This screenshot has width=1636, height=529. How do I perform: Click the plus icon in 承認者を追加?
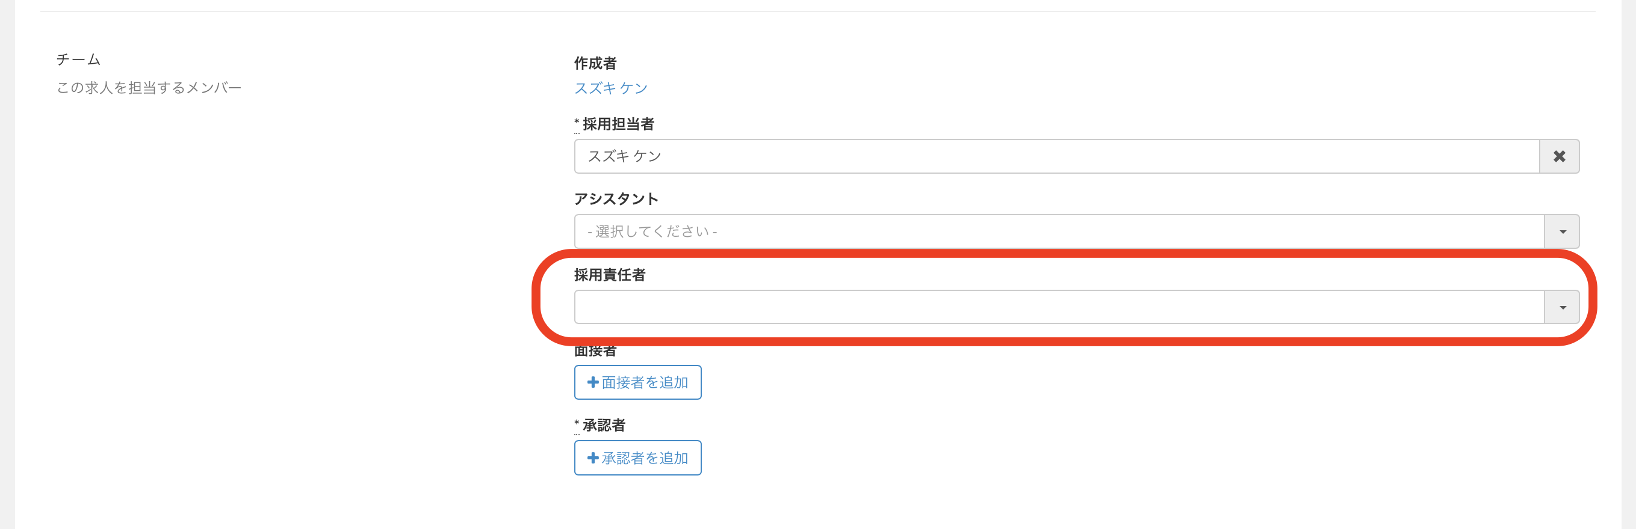click(592, 457)
